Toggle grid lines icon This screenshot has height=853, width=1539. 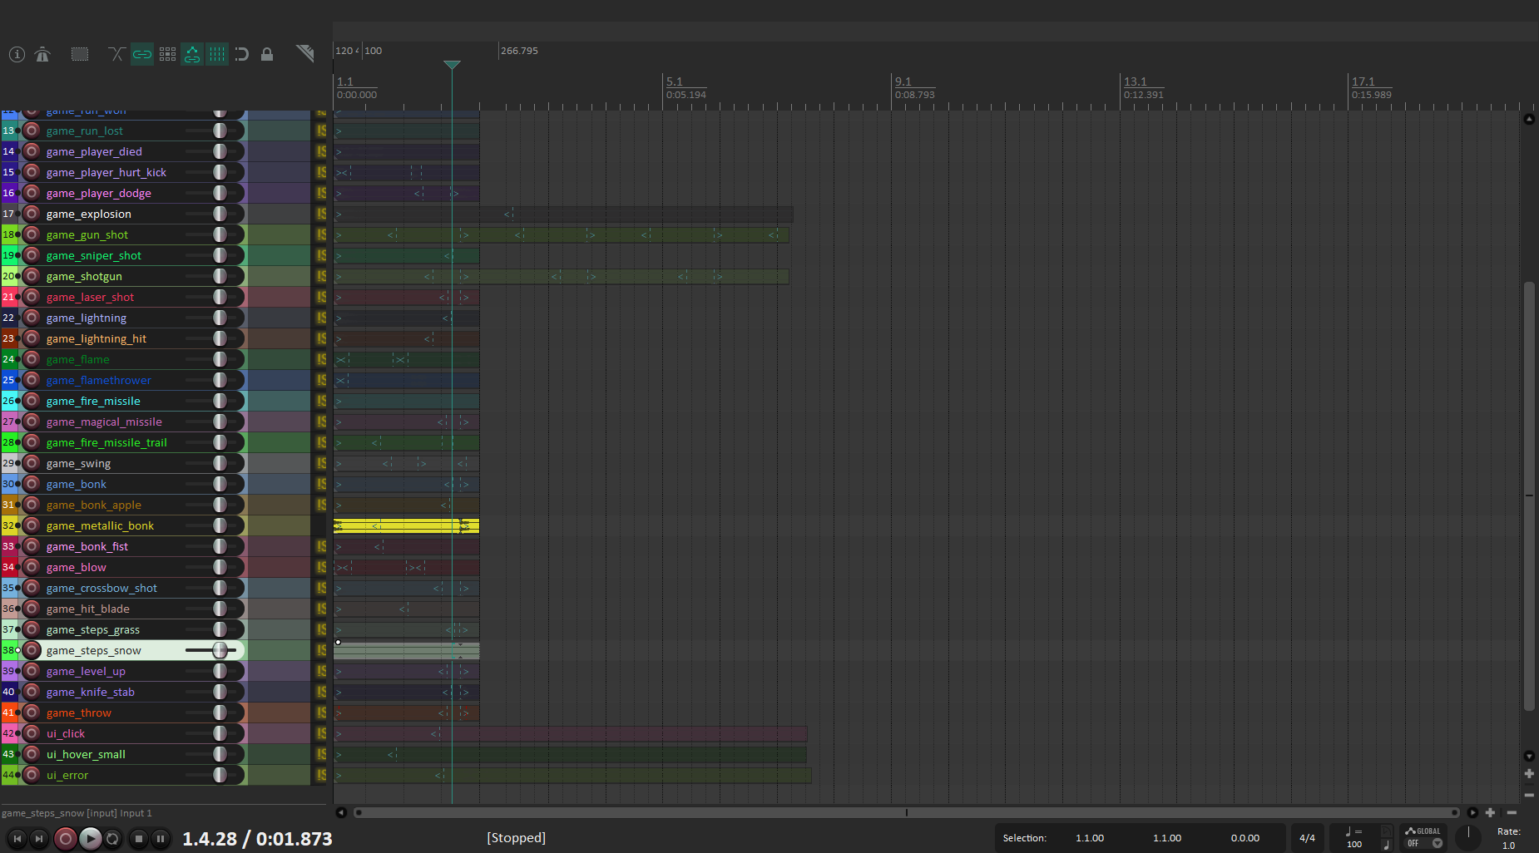217,55
